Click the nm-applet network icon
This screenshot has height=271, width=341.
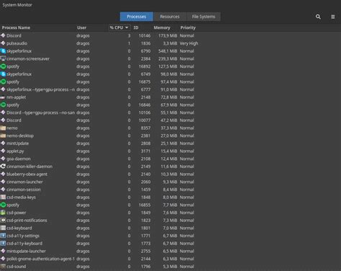3,97
